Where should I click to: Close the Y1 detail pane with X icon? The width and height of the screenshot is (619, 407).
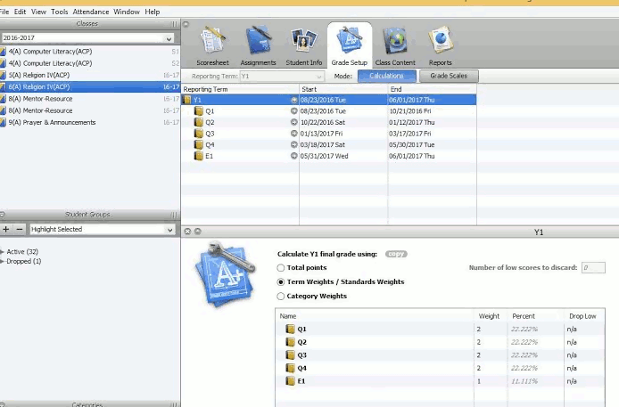(x=187, y=232)
